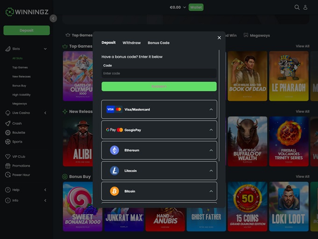The width and height of the screenshot is (318, 239).
Task: Expand the Ethereum deposit option
Action: pyautogui.click(x=159, y=150)
